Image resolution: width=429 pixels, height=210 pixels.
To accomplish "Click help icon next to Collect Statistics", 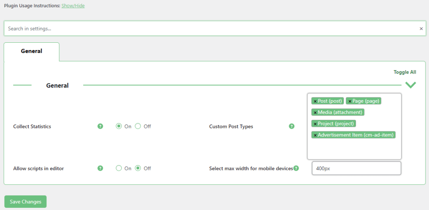I will click(x=100, y=127).
